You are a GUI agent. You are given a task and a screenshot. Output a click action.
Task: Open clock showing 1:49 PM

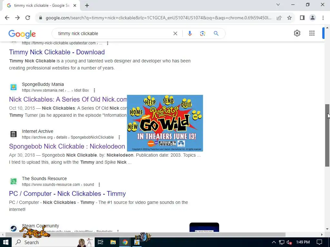pos(303,242)
